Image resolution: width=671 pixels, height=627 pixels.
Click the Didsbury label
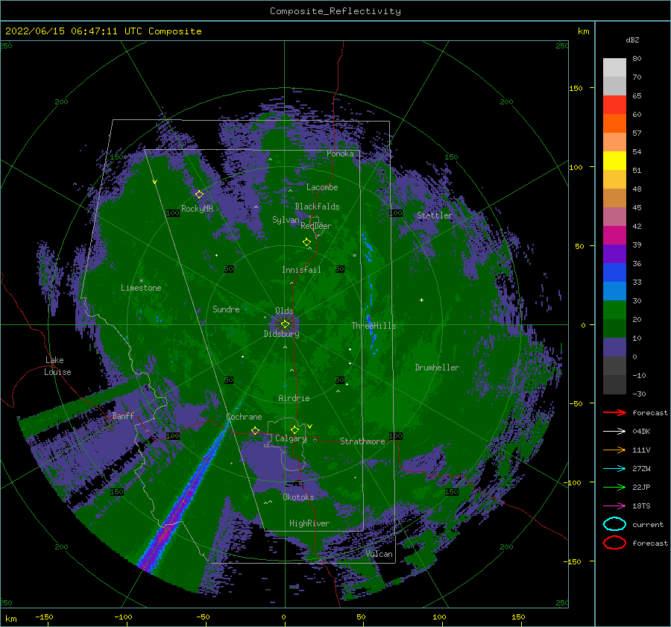point(281,334)
